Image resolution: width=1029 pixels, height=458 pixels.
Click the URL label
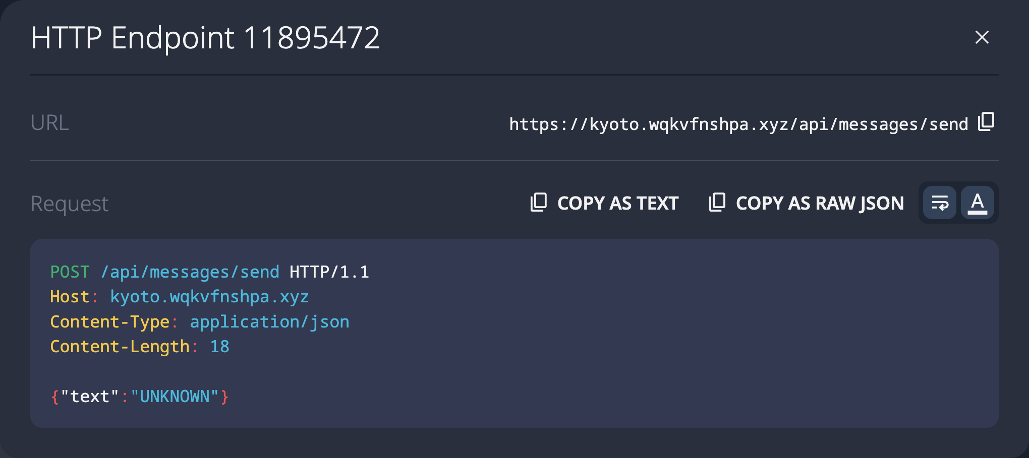point(49,122)
